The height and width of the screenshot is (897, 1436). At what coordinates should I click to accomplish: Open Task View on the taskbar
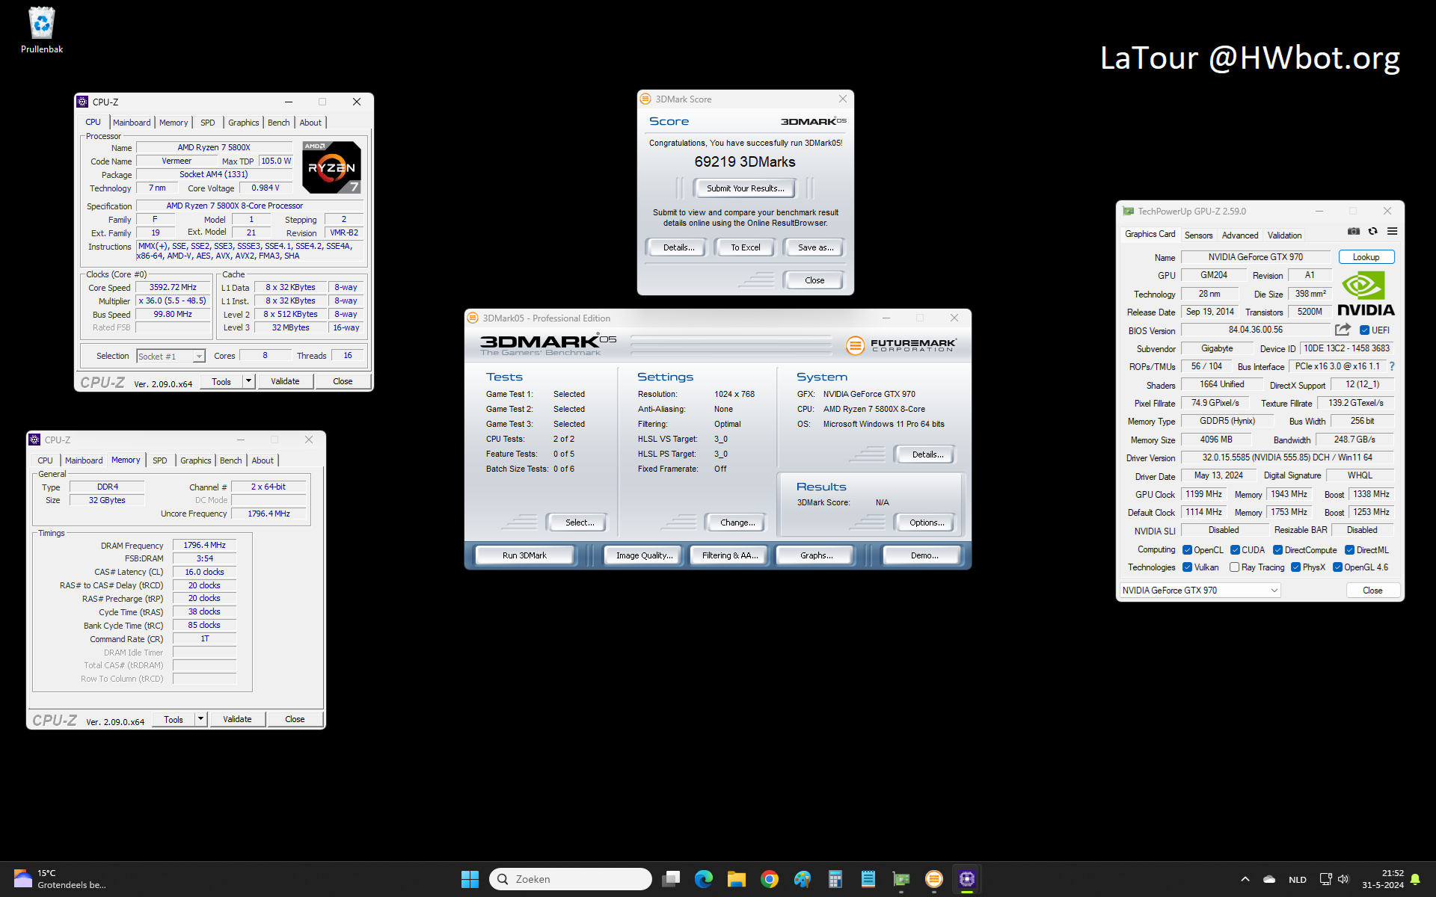point(671,879)
